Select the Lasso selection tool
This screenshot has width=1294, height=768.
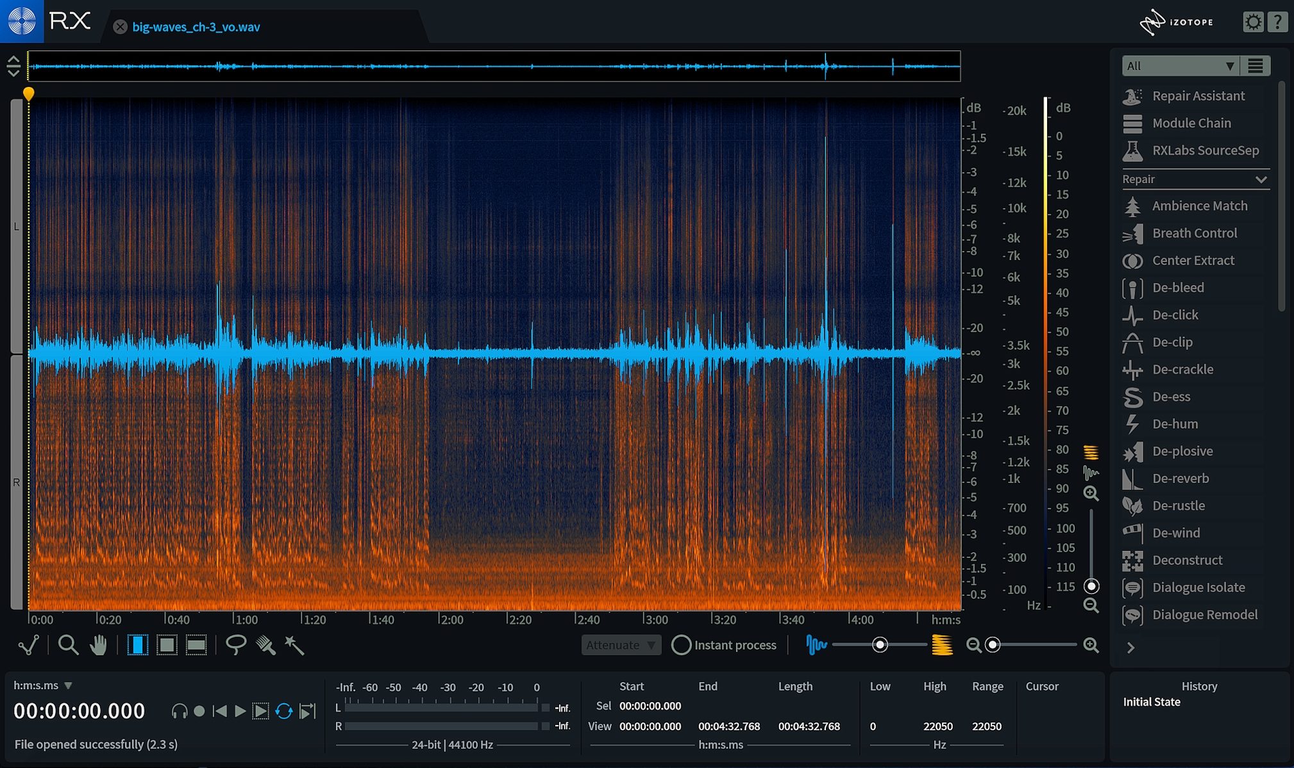(236, 645)
